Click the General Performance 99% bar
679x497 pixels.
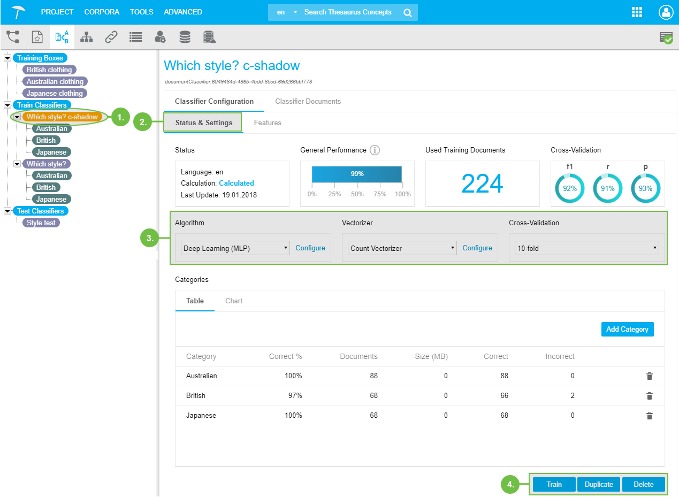[357, 174]
